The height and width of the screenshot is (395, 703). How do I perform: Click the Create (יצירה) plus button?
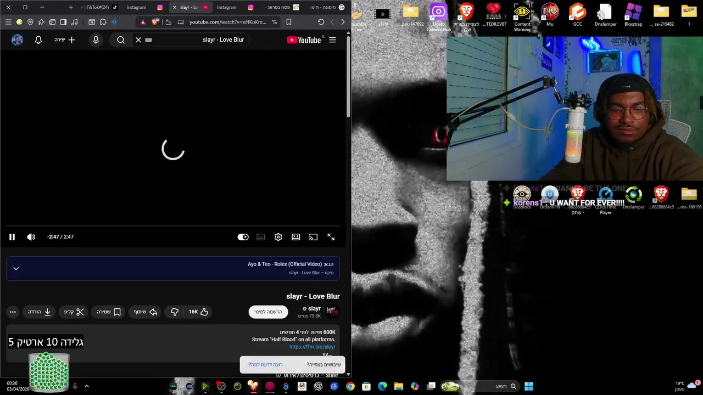click(65, 39)
